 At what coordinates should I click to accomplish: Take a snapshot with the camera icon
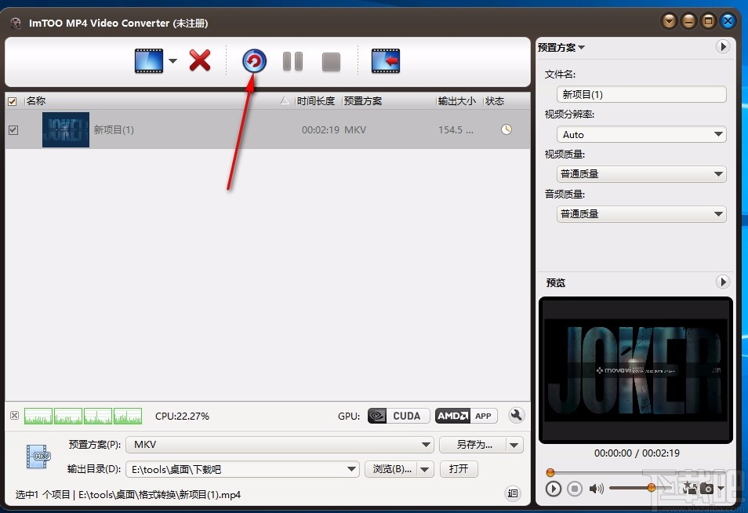pos(707,489)
